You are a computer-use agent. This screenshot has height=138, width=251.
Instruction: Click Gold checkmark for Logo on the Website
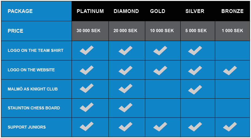160,70
